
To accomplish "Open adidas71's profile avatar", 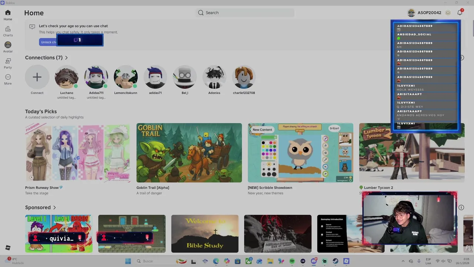I will (155, 77).
